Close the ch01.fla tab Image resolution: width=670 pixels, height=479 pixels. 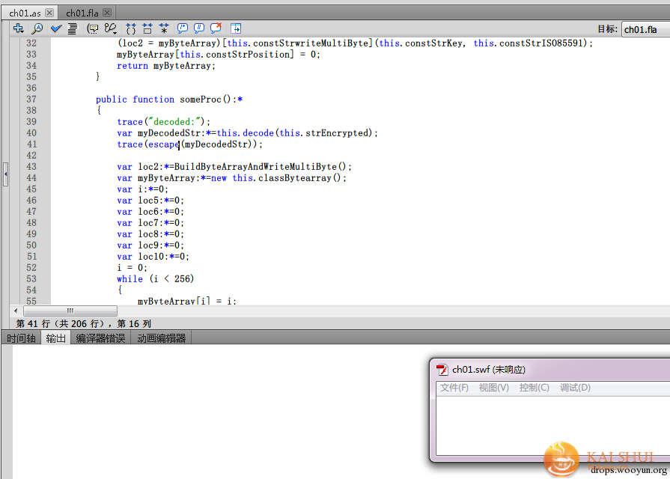point(107,13)
